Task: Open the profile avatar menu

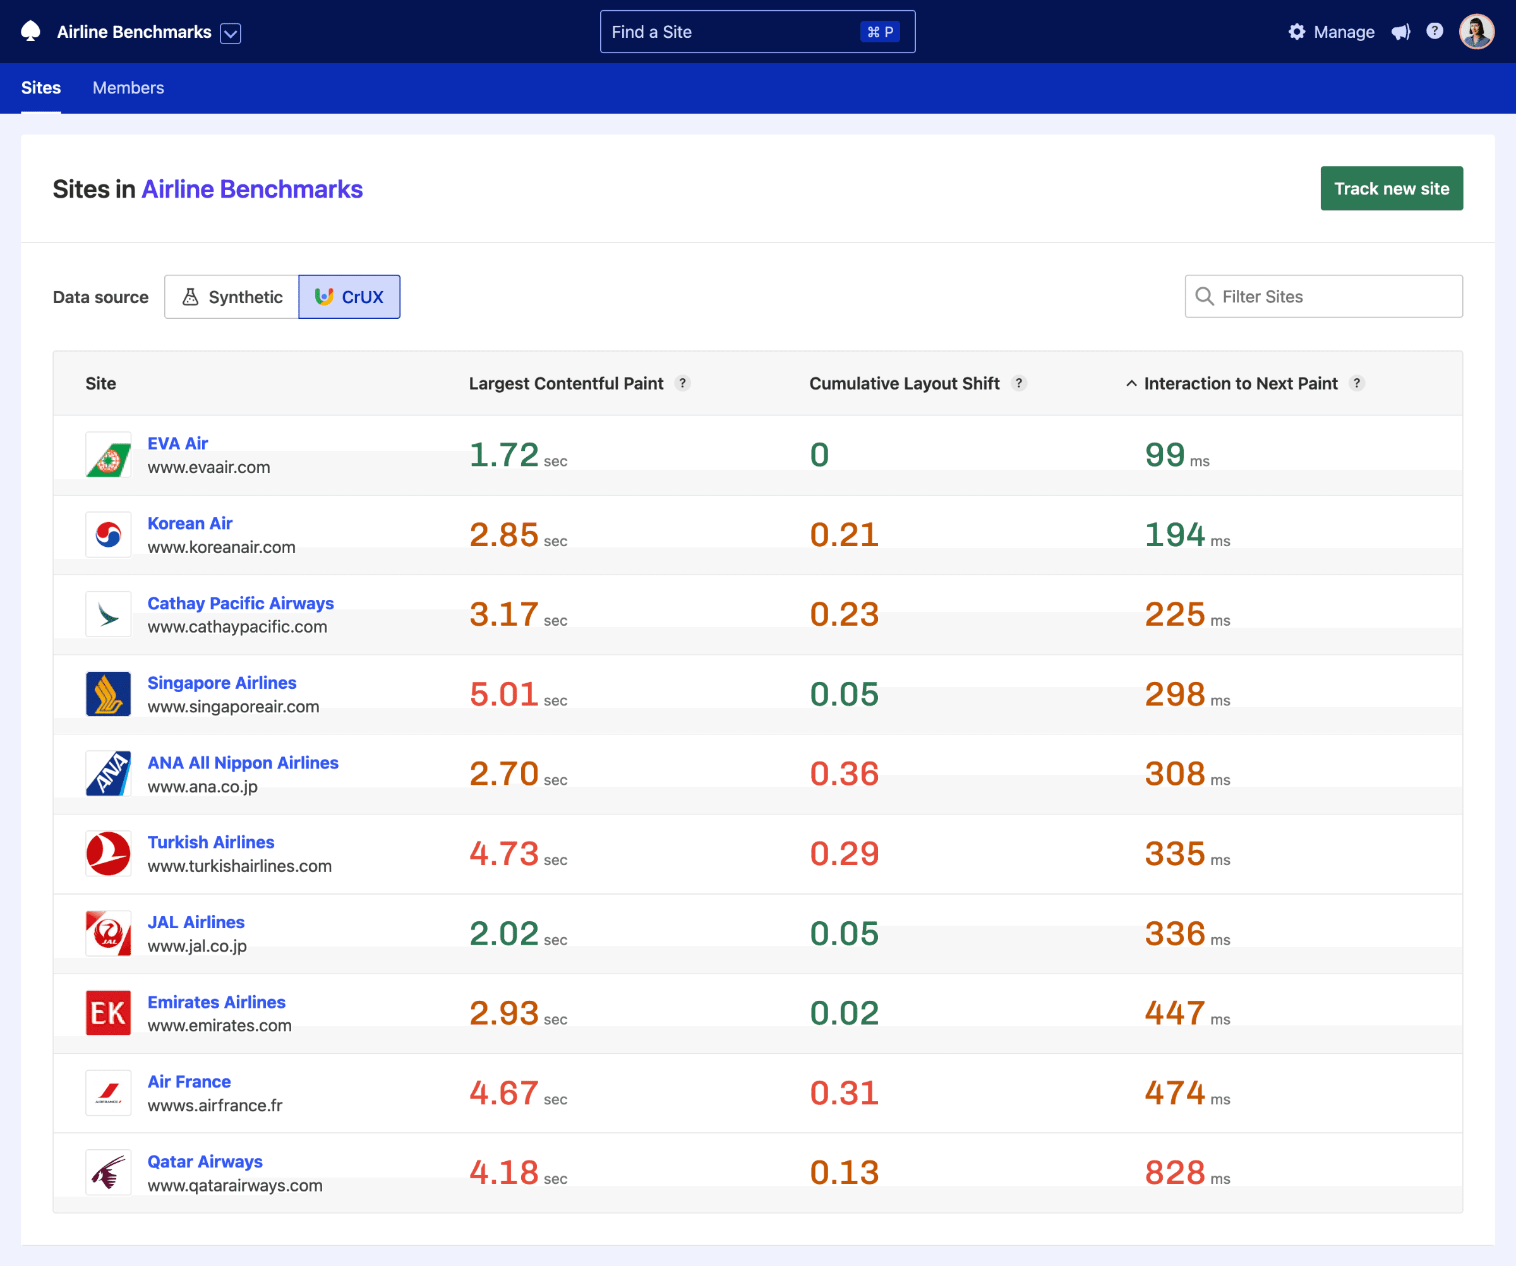Action: click(1477, 31)
